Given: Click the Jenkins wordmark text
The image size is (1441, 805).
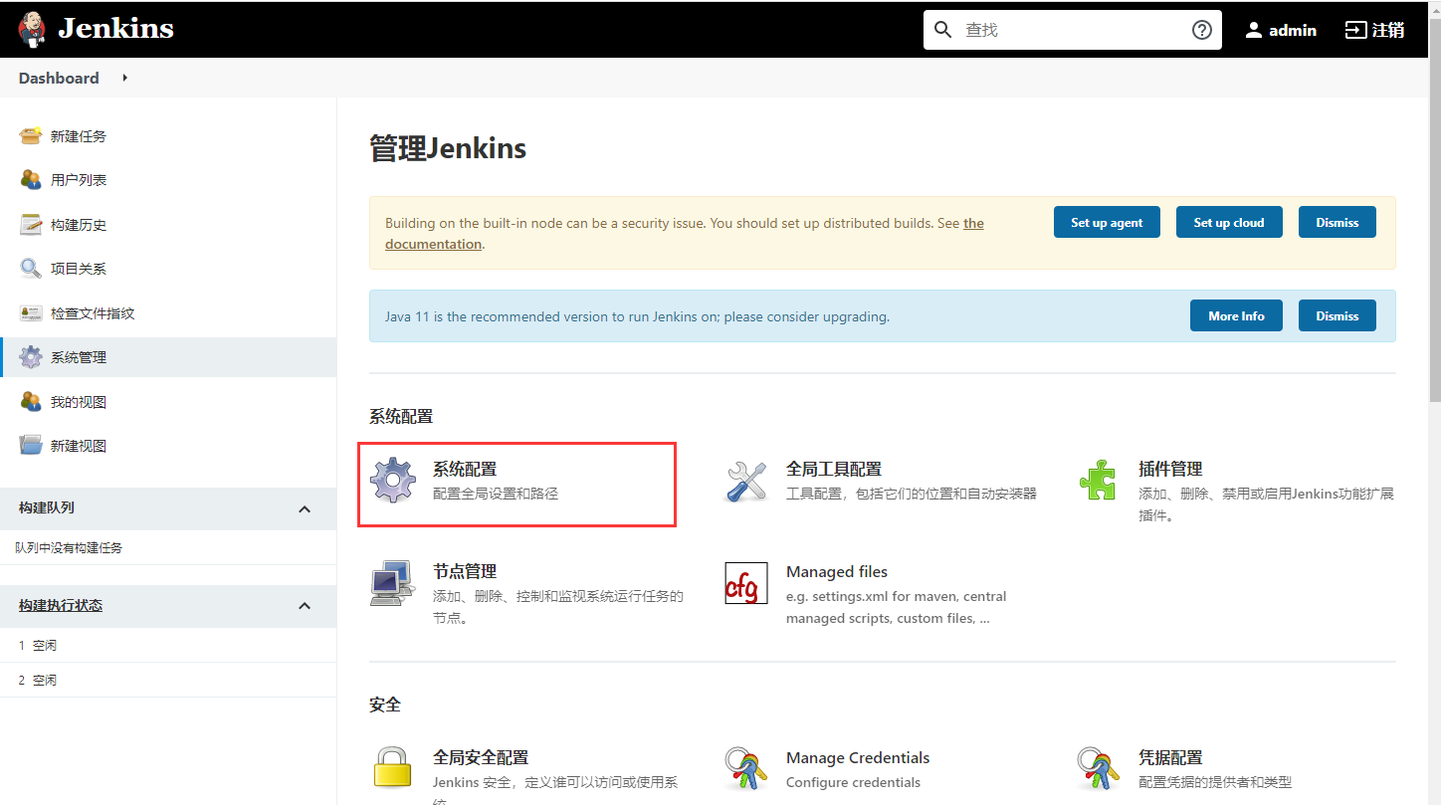Looking at the screenshot, I should tap(115, 29).
